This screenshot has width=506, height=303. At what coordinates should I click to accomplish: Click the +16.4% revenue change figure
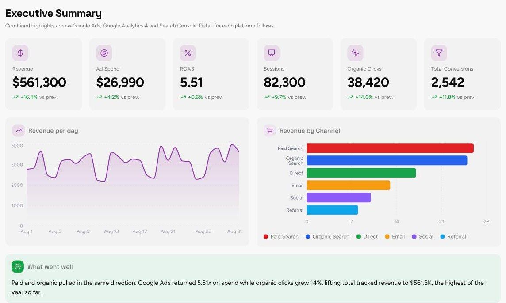pyautogui.click(x=29, y=97)
